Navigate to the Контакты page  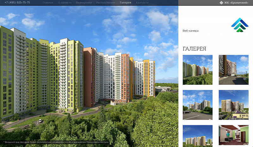click(x=142, y=3)
